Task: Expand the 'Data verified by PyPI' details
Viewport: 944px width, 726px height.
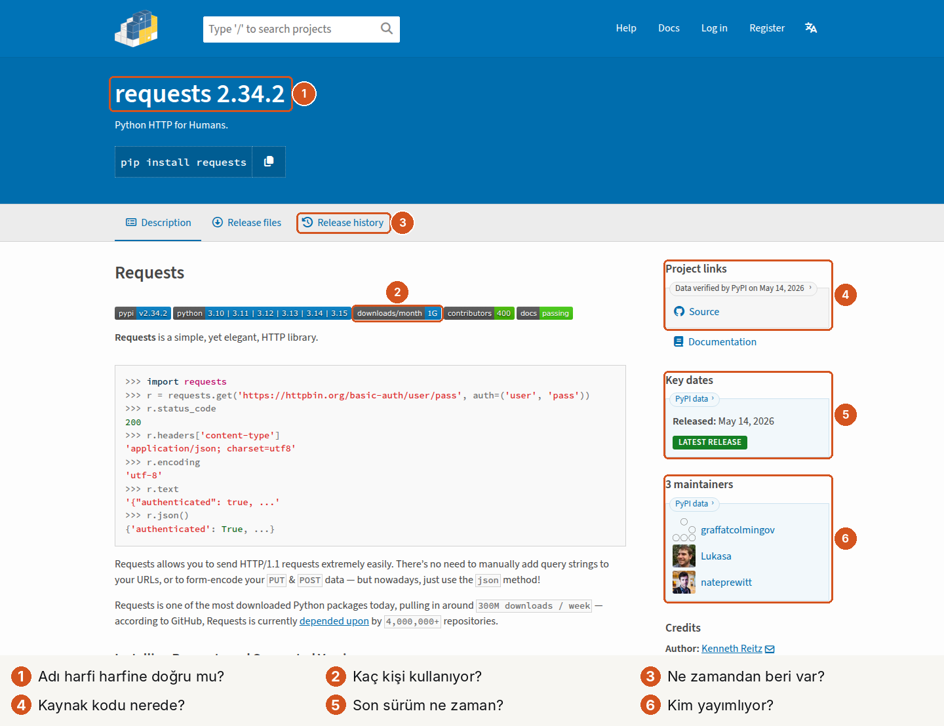Action: coord(743,288)
